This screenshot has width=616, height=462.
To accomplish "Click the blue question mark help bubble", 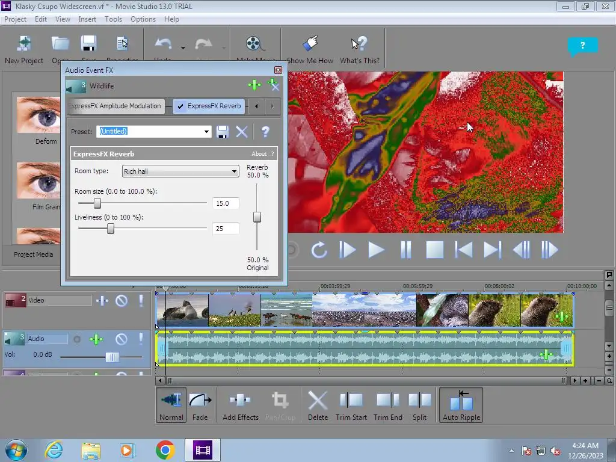I will [582, 46].
